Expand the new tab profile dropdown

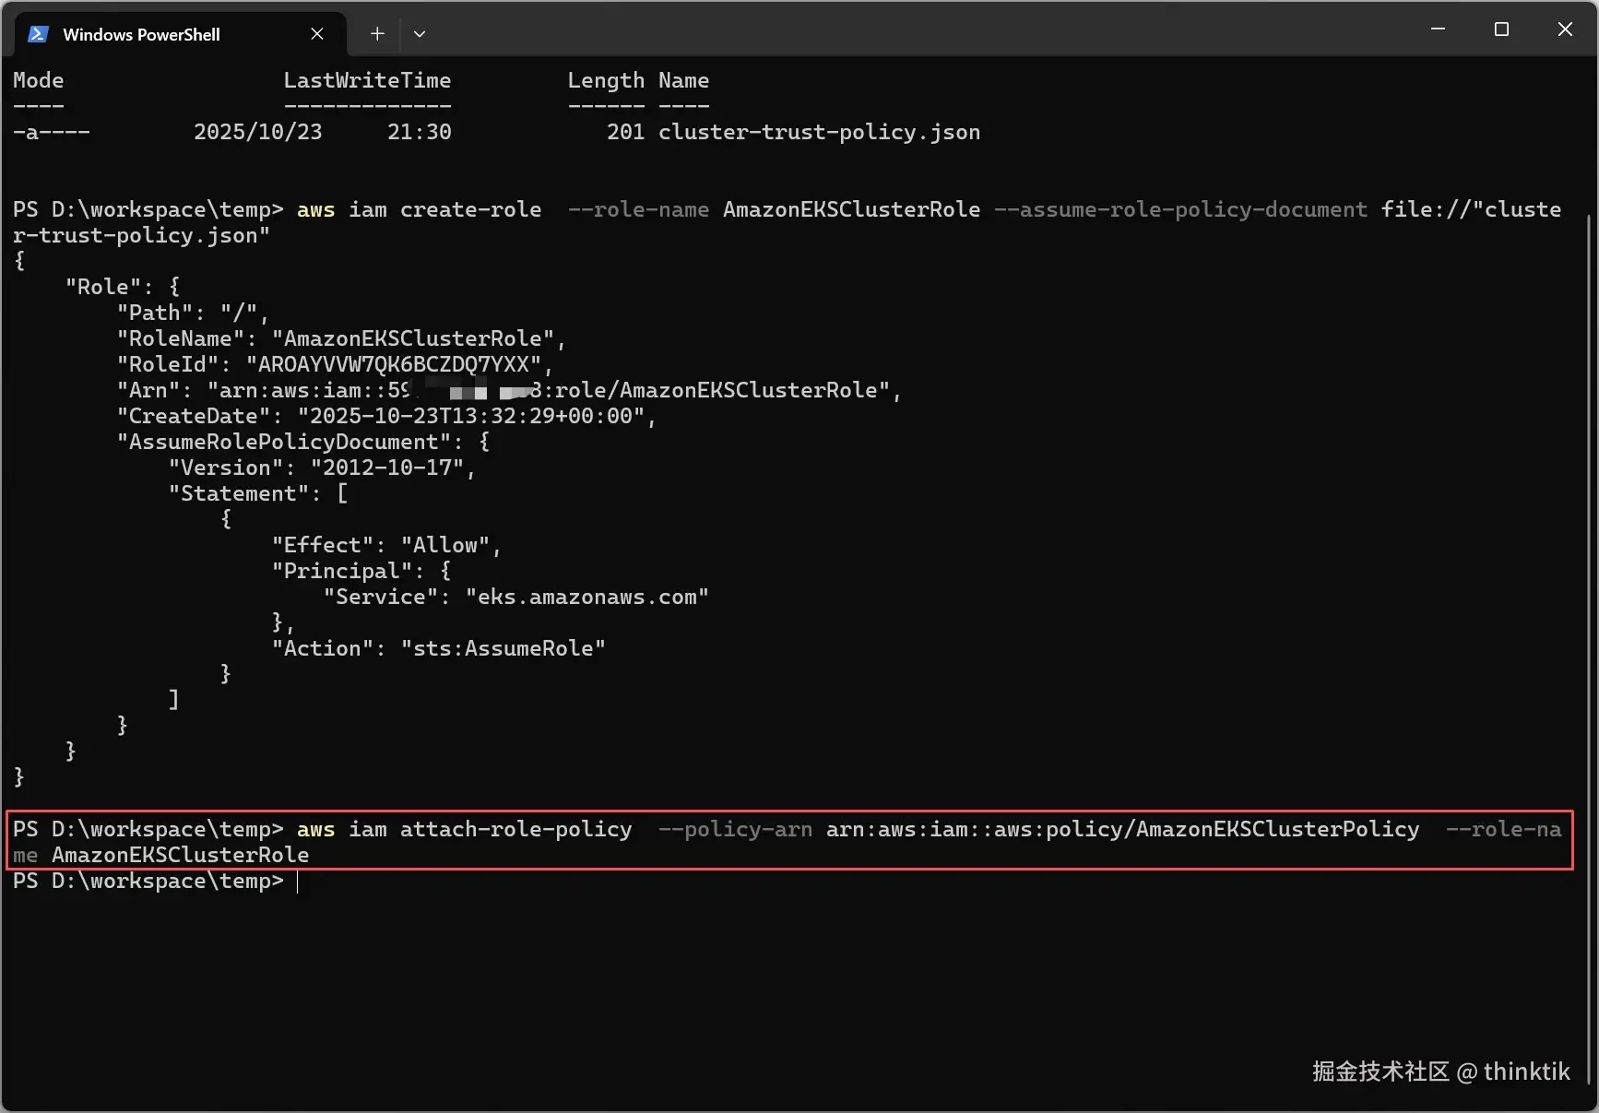(420, 34)
